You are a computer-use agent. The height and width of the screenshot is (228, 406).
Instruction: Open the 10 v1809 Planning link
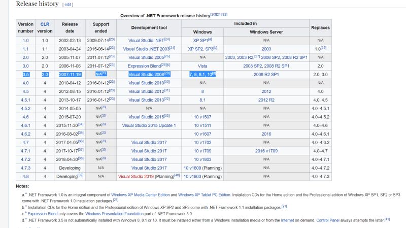192,168
